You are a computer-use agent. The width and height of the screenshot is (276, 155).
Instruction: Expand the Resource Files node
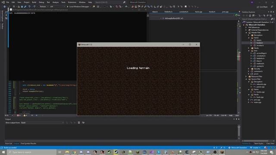(246, 77)
